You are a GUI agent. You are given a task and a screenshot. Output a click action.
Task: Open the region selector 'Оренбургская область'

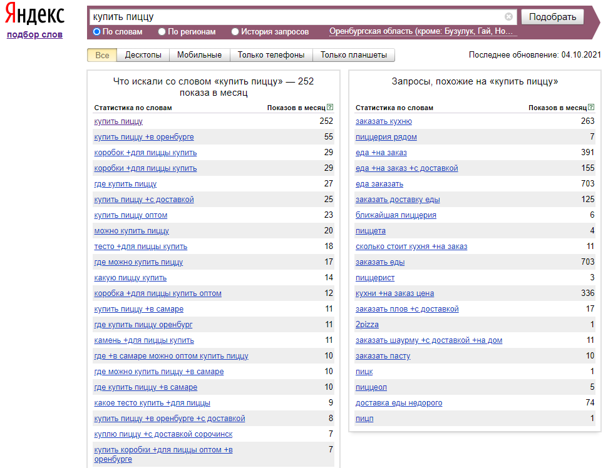tap(421, 31)
